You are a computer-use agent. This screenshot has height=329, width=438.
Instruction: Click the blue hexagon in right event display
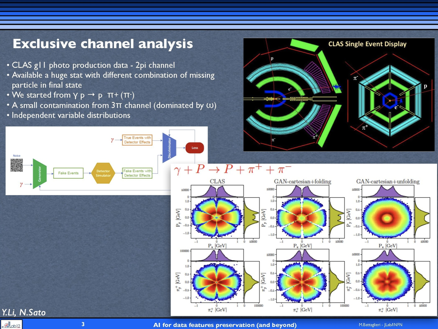[390, 101]
